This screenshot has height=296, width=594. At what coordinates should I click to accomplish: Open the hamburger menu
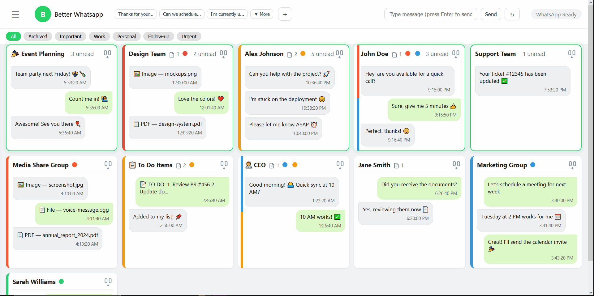tap(15, 15)
